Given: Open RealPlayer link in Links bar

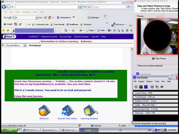Looking at the screenshot, I should (x=72, y=24).
